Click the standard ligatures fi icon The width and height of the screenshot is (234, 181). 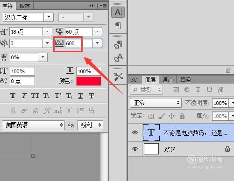(13, 111)
